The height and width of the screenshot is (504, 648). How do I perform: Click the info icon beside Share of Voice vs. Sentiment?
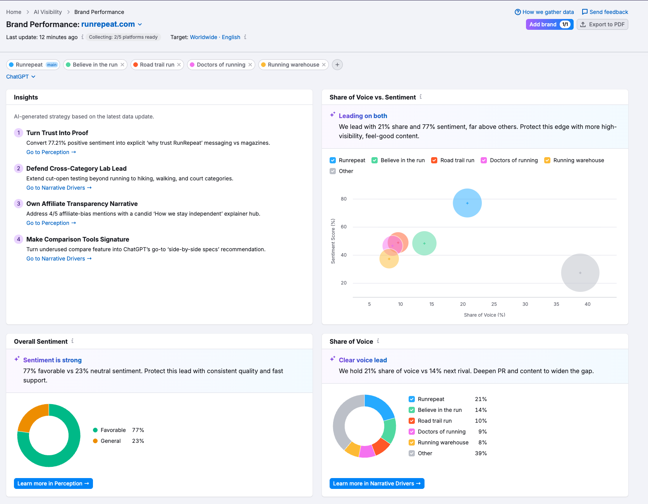click(420, 97)
